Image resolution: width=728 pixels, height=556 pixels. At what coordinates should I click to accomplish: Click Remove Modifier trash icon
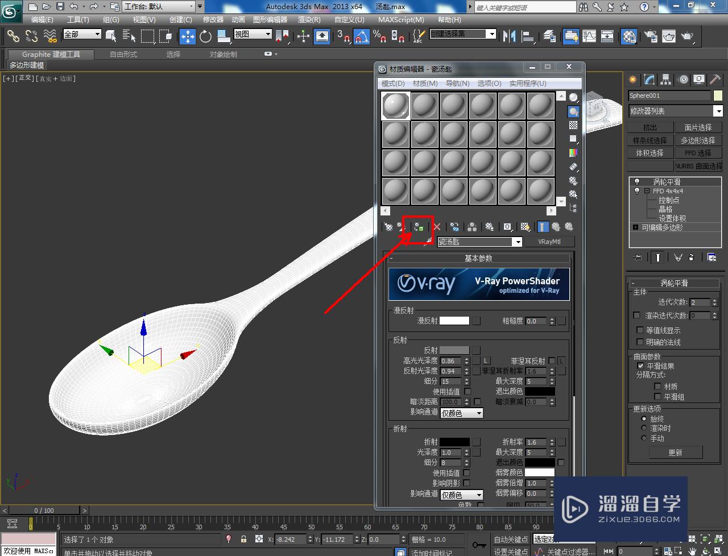[x=692, y=257]
